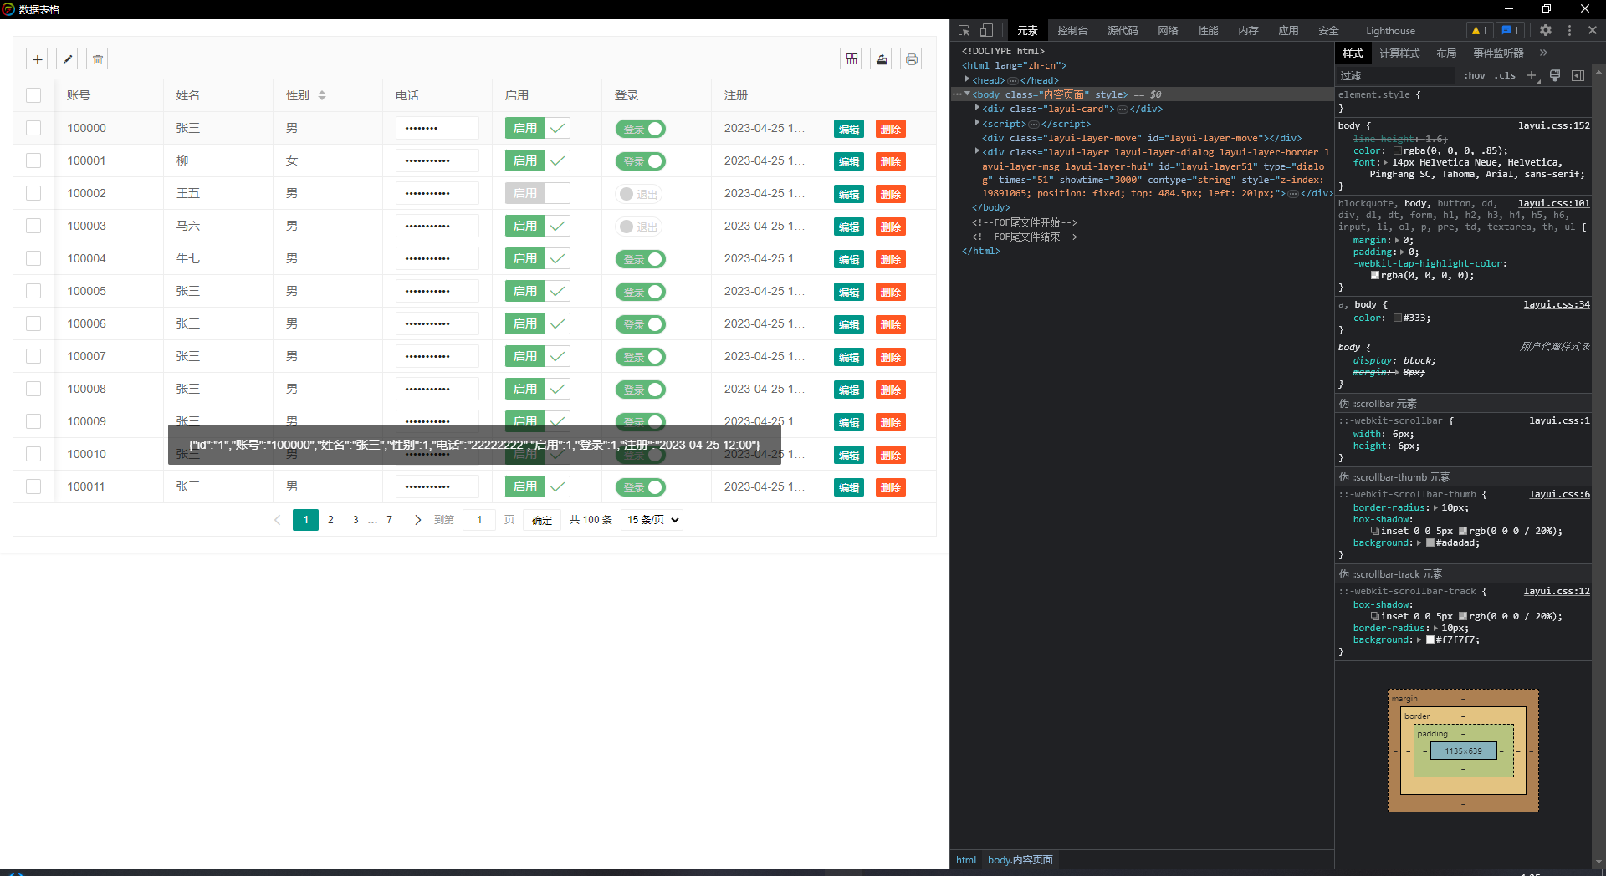This screenshot has width=1606, height=876.
Task: Click phone password field for 100004
Action: point(437,258)
